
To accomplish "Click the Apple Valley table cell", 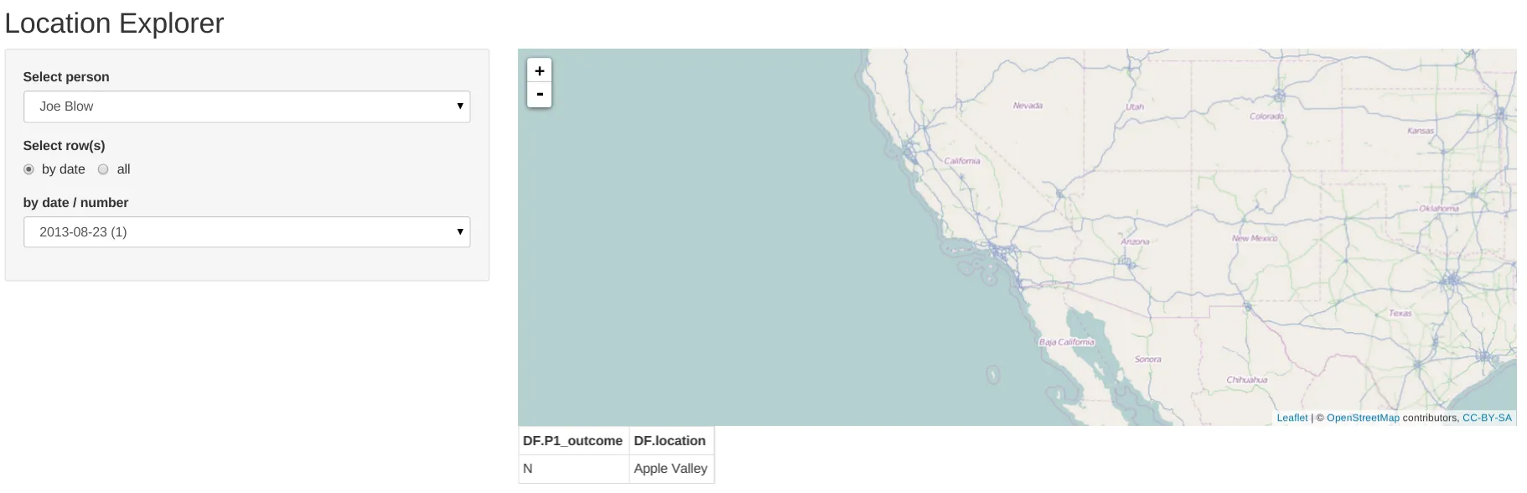I will 670,469.
